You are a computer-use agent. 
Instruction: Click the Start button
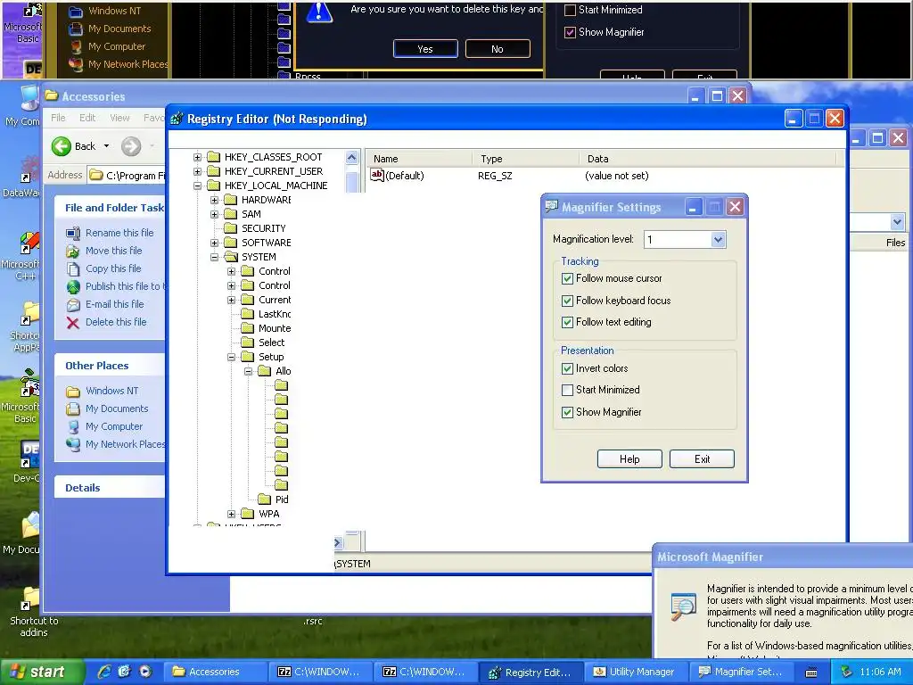(x=41, y=673)
